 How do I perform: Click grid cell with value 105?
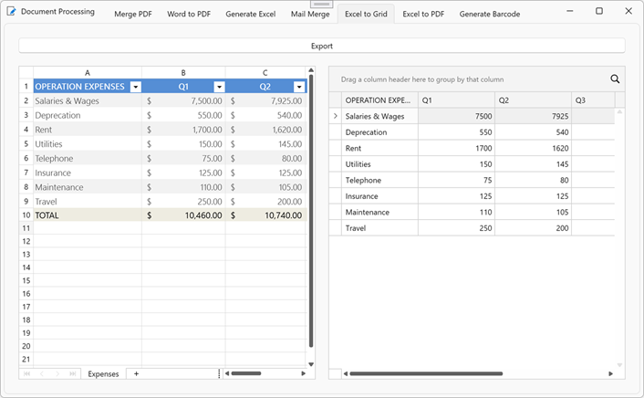point(533,212)
